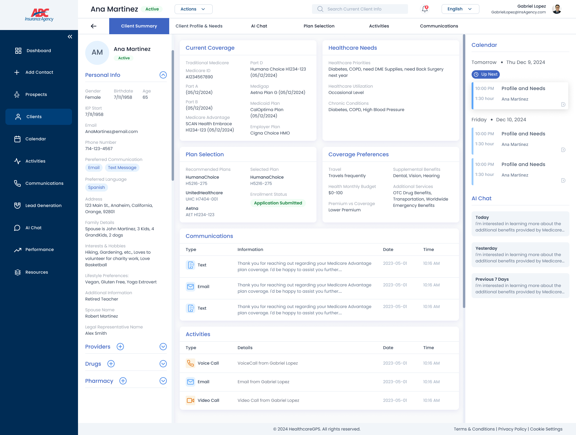Select the Performance chart icon in sidebar

pyautogui.click(x=17, y=249)
